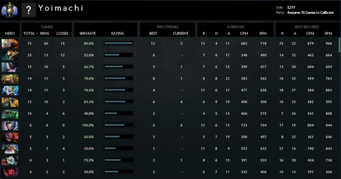Viewport: 341px width, 179px height.
Task: Sort by the WIN RATE column header
Action: pyautogui.click(x=87, y=33)
